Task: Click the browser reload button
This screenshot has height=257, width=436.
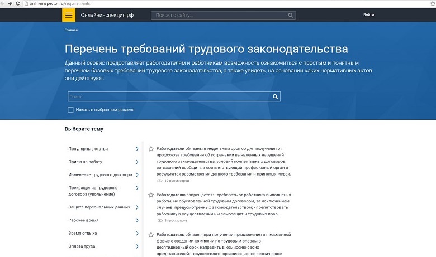Action: coord(18,3)
